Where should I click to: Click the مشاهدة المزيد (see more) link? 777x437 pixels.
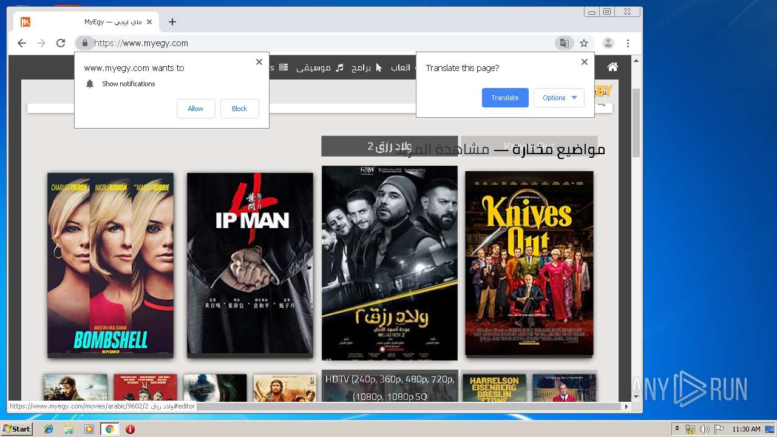click(x=442, y=149)
